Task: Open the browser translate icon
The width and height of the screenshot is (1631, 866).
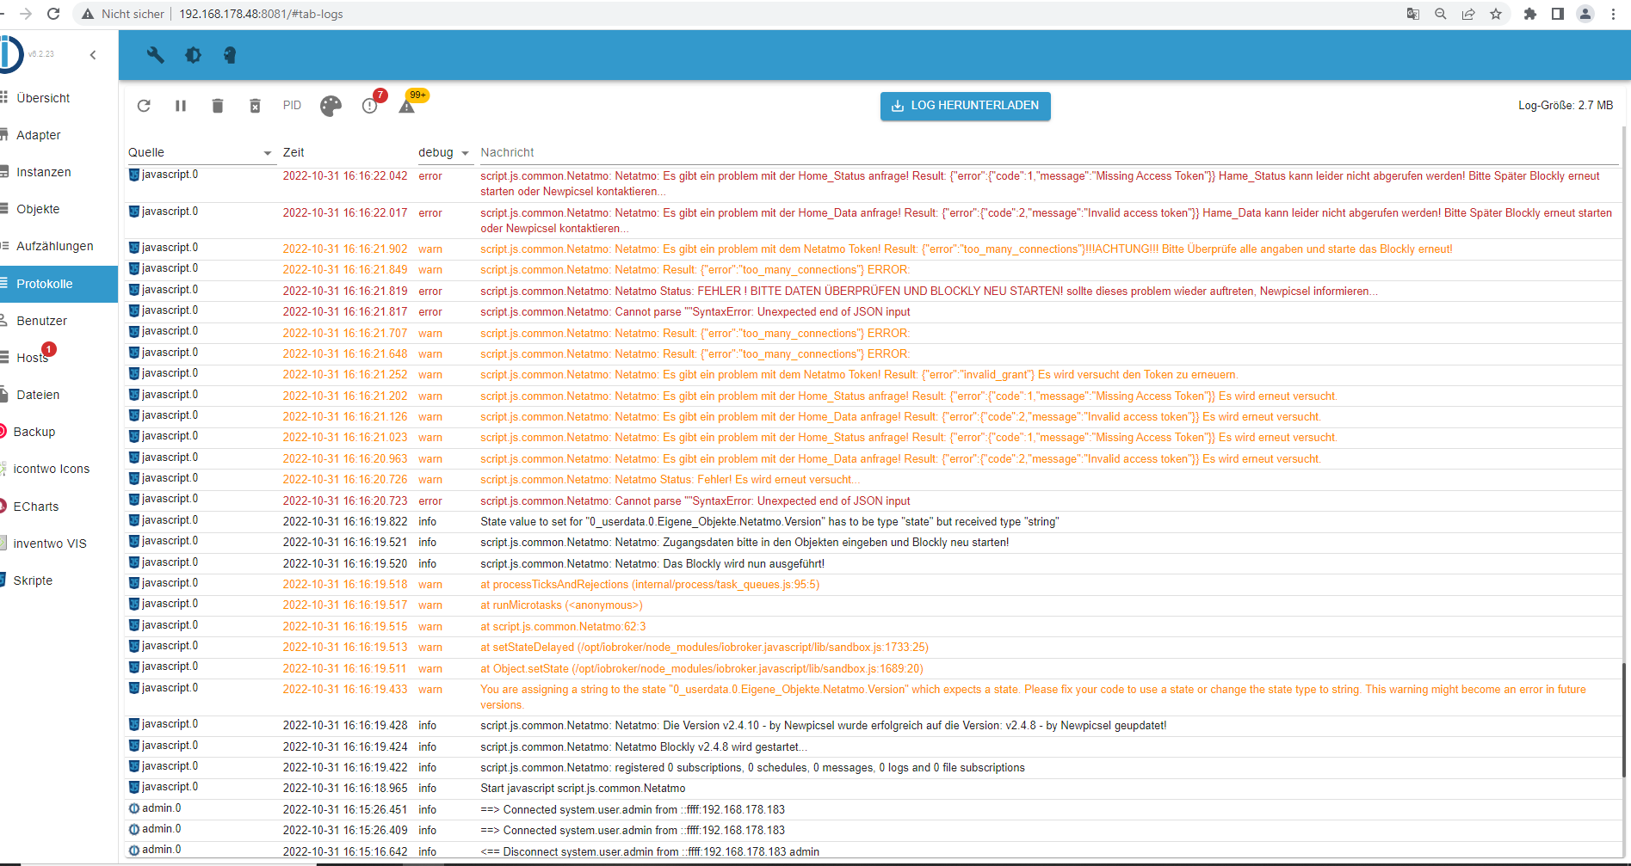Action: (x=1412, y=14)
